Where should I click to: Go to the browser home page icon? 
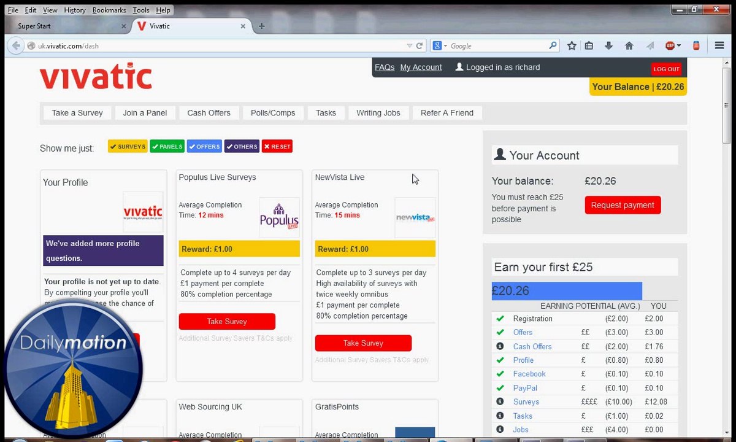(x=629, y=45)
